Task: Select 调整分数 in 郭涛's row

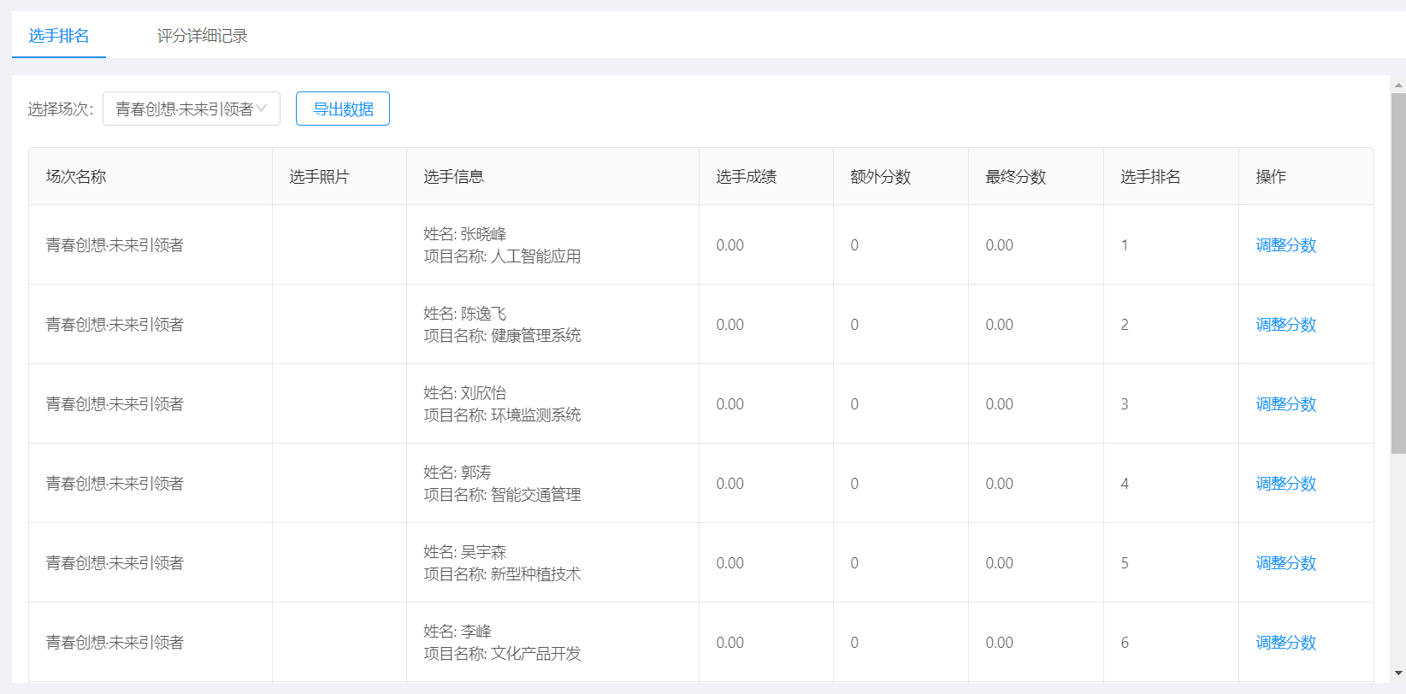Action: (1285, 484)
